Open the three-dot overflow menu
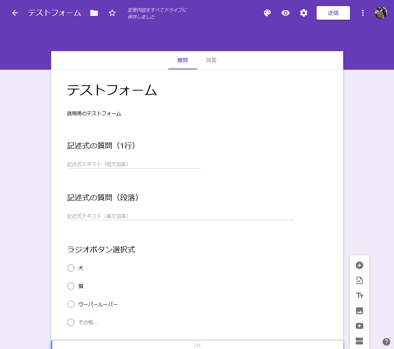394x349 pixels. [x=363, y=13]
